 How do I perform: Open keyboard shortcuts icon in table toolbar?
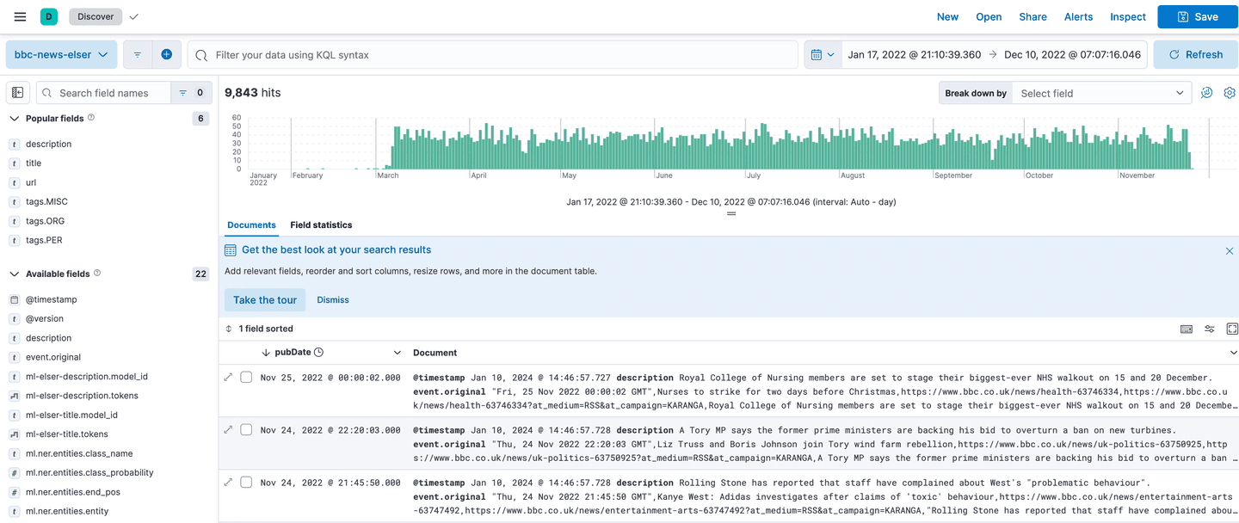tap(1186, 329)
